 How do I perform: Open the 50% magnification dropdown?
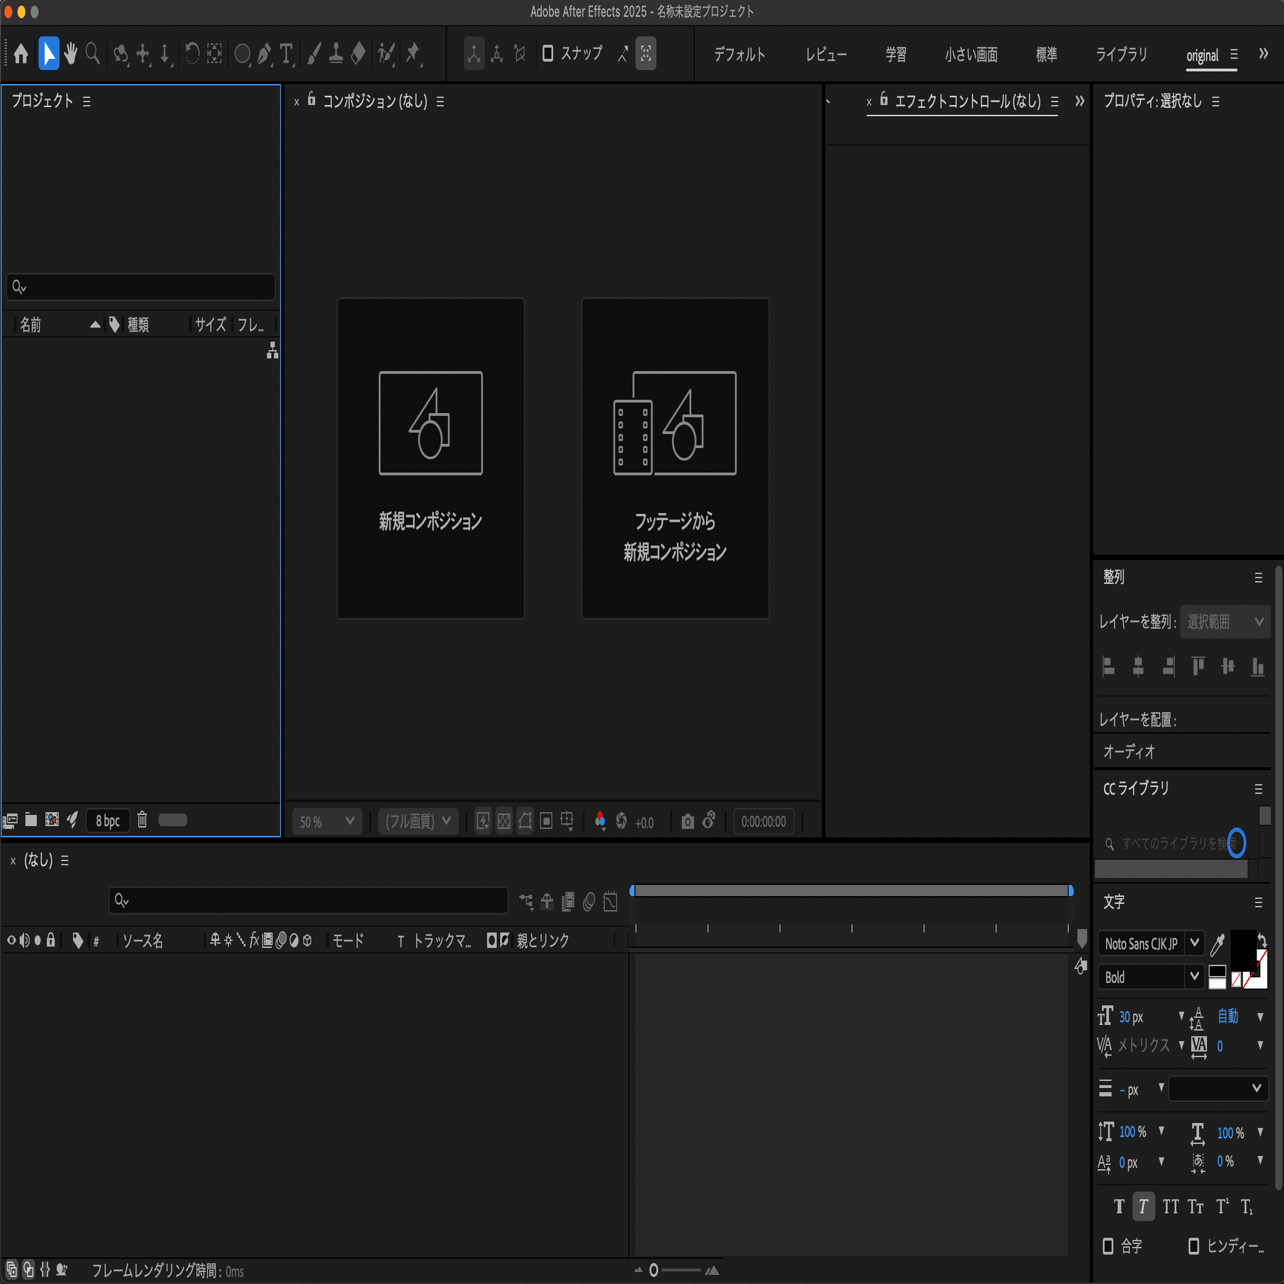[x=327, y=821]
